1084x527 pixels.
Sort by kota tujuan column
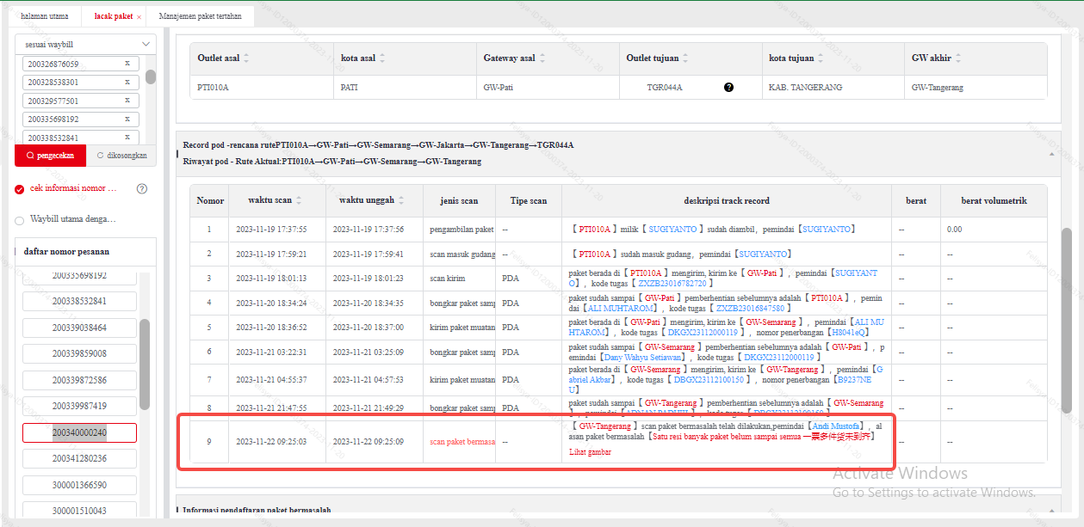click(x=821, y=58)
